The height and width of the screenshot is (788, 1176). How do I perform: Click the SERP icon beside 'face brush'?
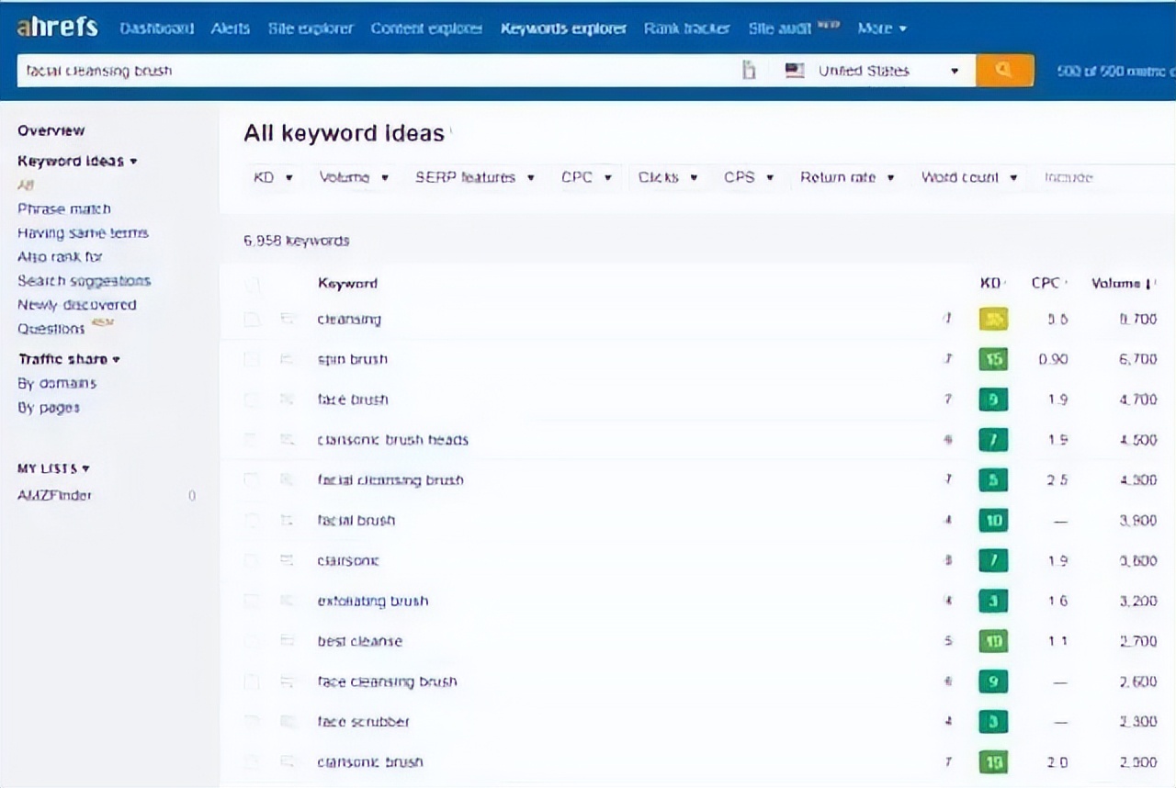coord(287,400)
